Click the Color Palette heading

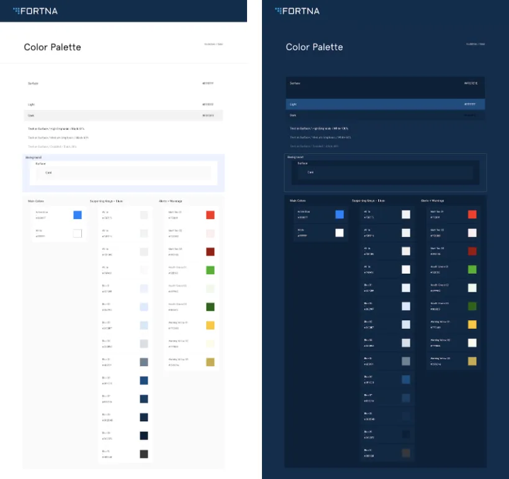point(52,47)
